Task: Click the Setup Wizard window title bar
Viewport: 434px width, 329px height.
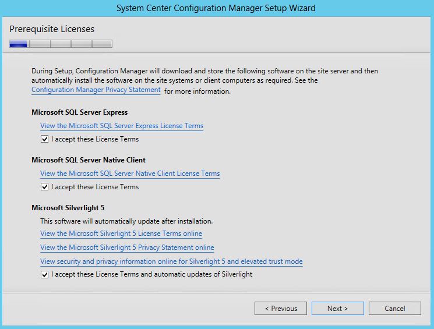Action: point(216,8)
